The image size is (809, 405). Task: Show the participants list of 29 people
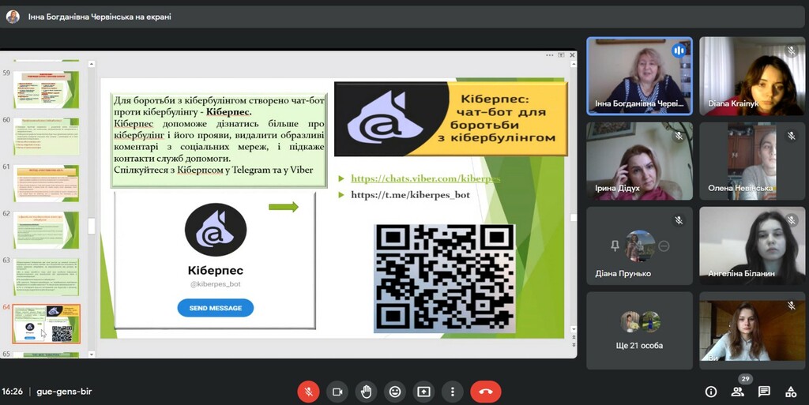pos(738,392)
